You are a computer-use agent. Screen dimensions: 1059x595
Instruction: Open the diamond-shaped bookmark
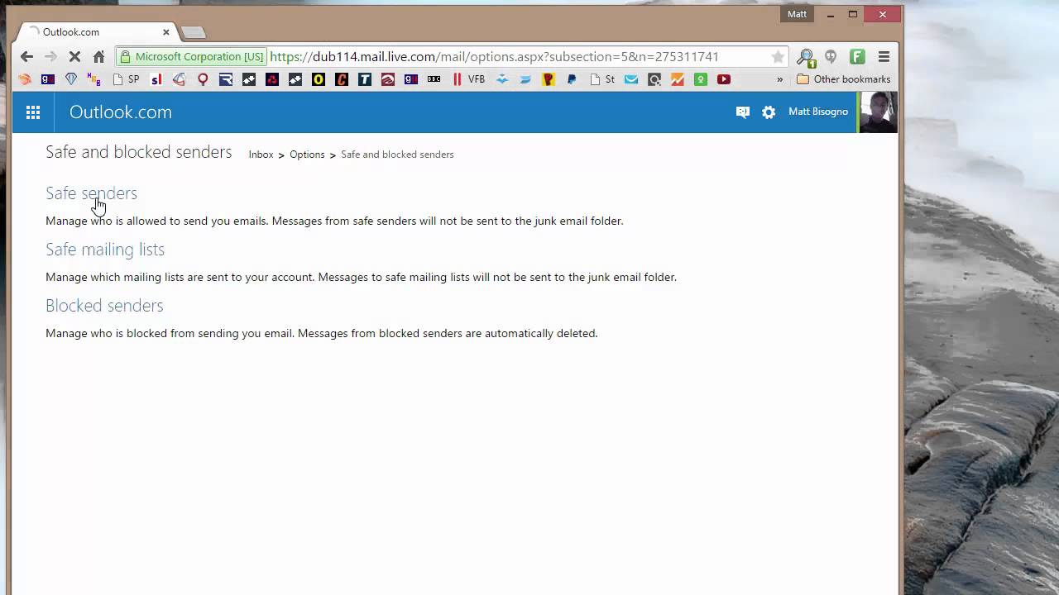point(71,79)
